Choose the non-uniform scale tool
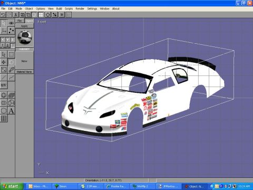This screenshot has height=190, width=253. coord(4,70)
